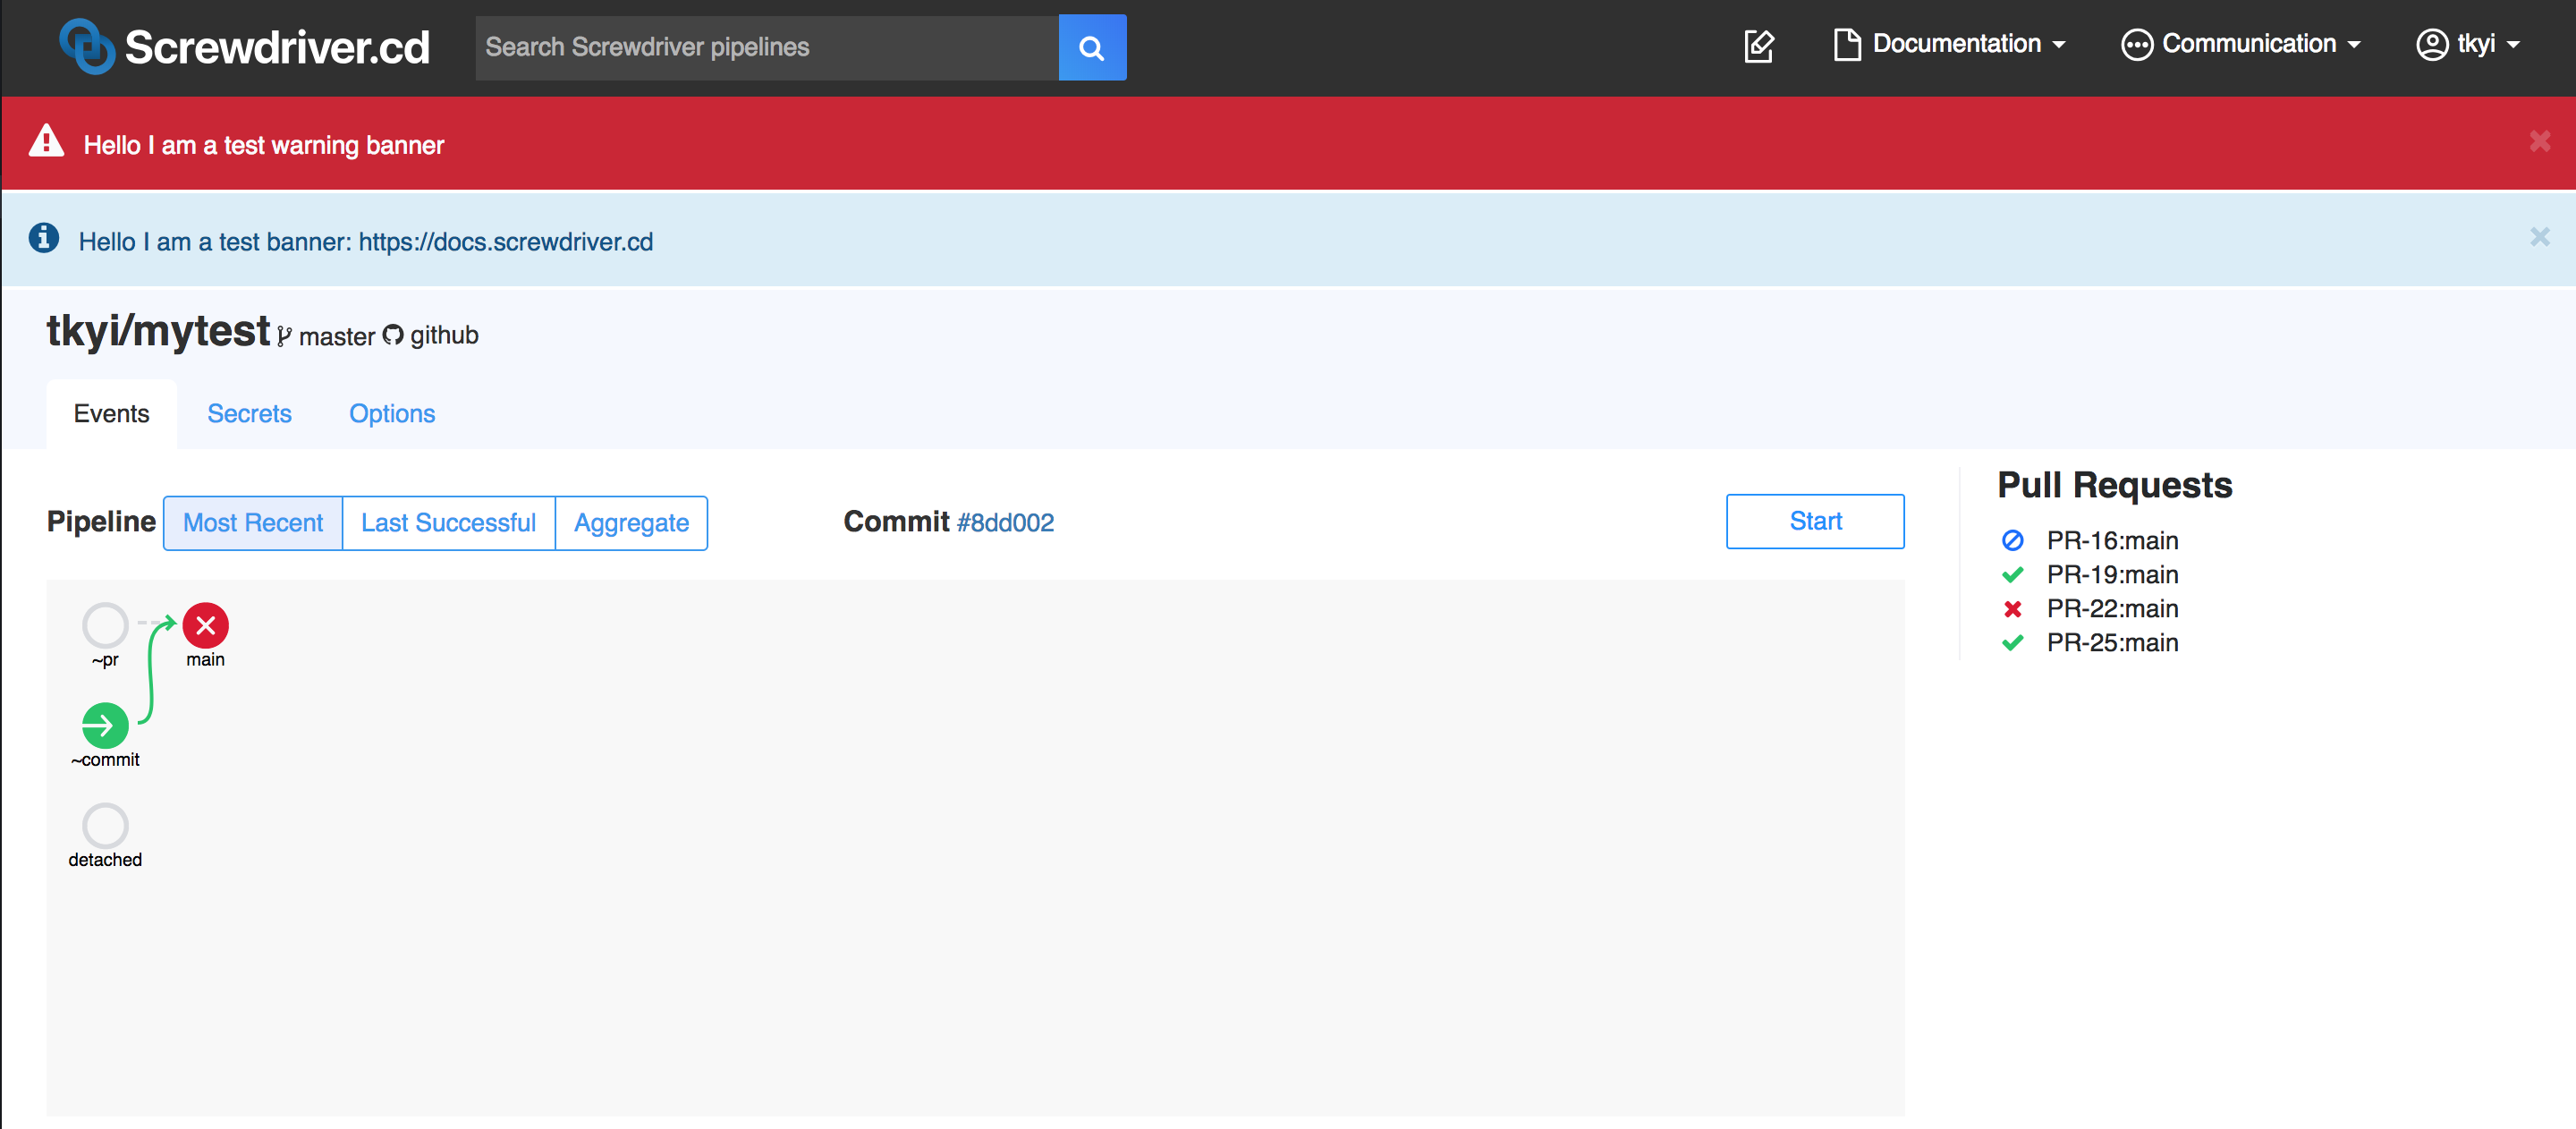The image size is (2576, 1129).
Task: Click the master branch label
Action: tap(337, 337)
